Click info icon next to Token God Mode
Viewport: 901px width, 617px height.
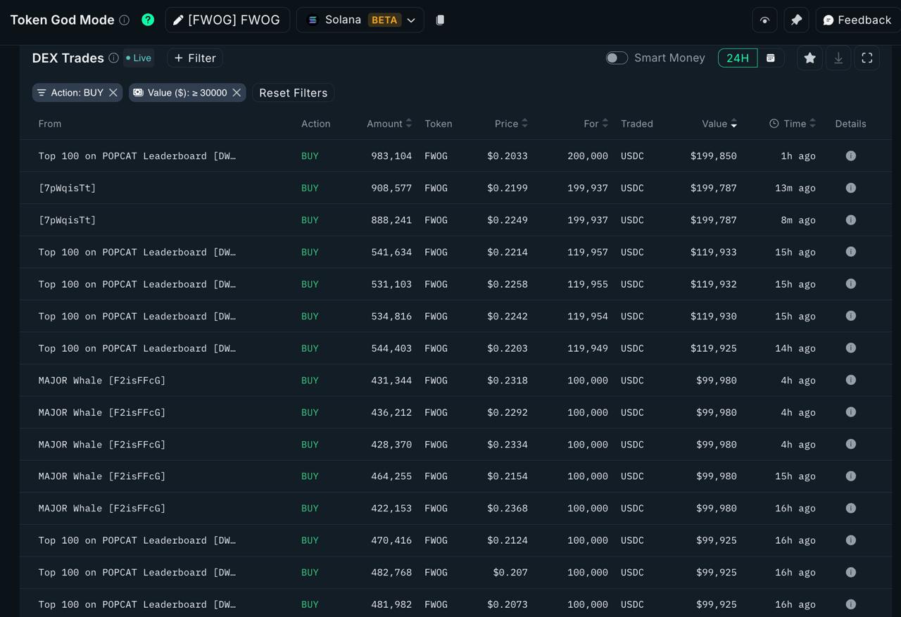[125, 20]
